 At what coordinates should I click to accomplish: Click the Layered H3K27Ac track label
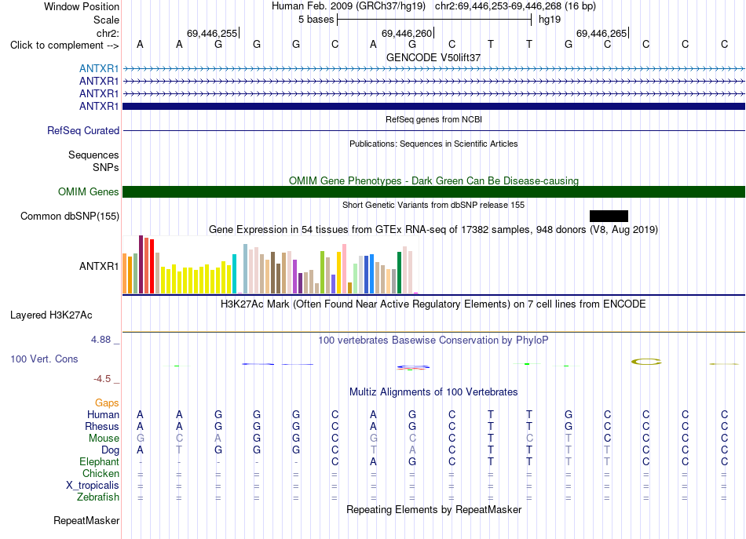tap(51, 315)
